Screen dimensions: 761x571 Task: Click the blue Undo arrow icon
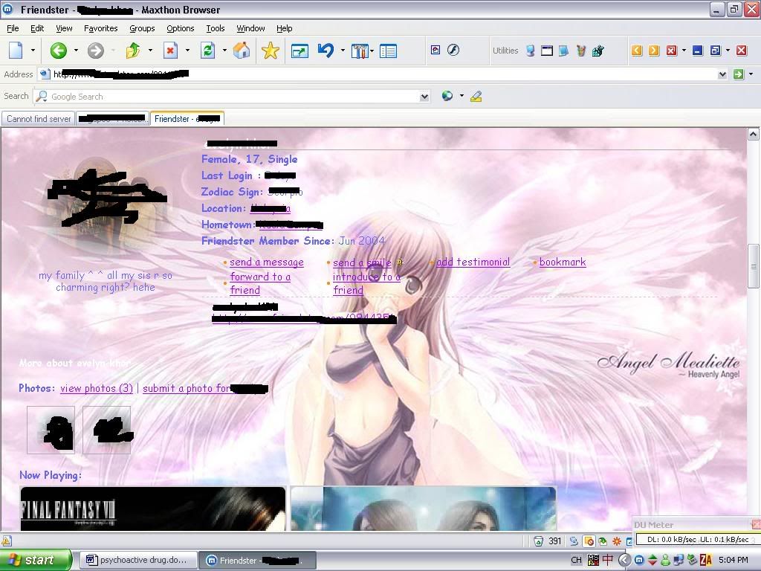[x=326, y=50]
